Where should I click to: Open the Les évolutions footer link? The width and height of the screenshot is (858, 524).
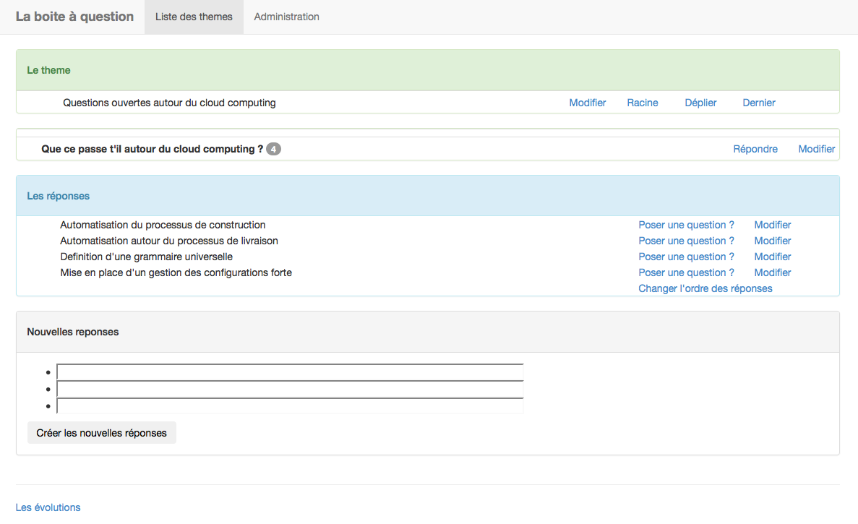(48, 507)
